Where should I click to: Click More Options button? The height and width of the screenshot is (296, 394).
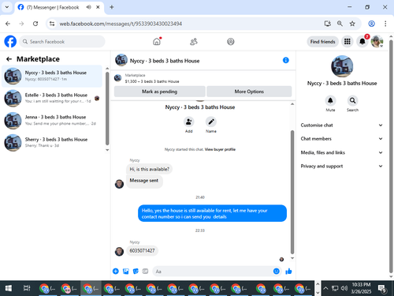click(x=249, y=92)
